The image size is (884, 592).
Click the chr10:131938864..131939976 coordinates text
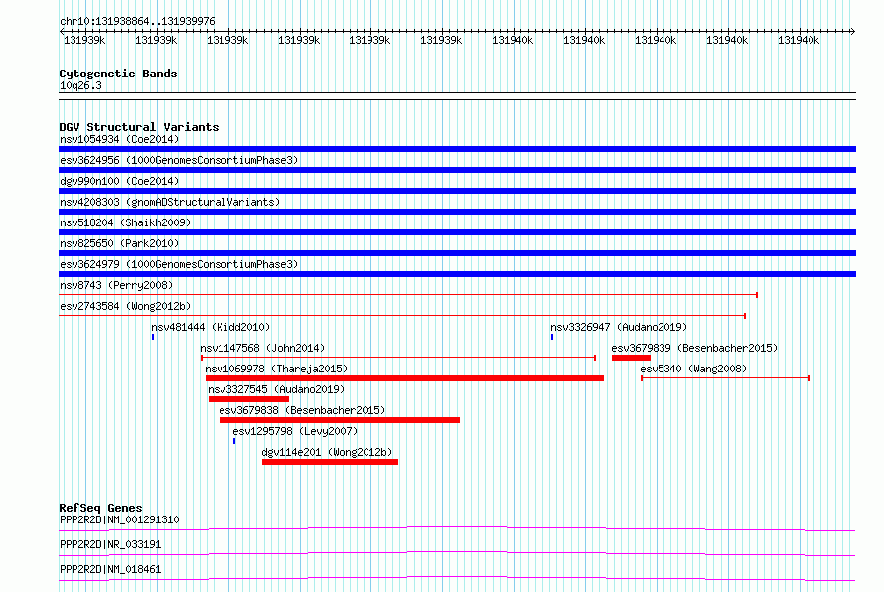tap(137, 21)
